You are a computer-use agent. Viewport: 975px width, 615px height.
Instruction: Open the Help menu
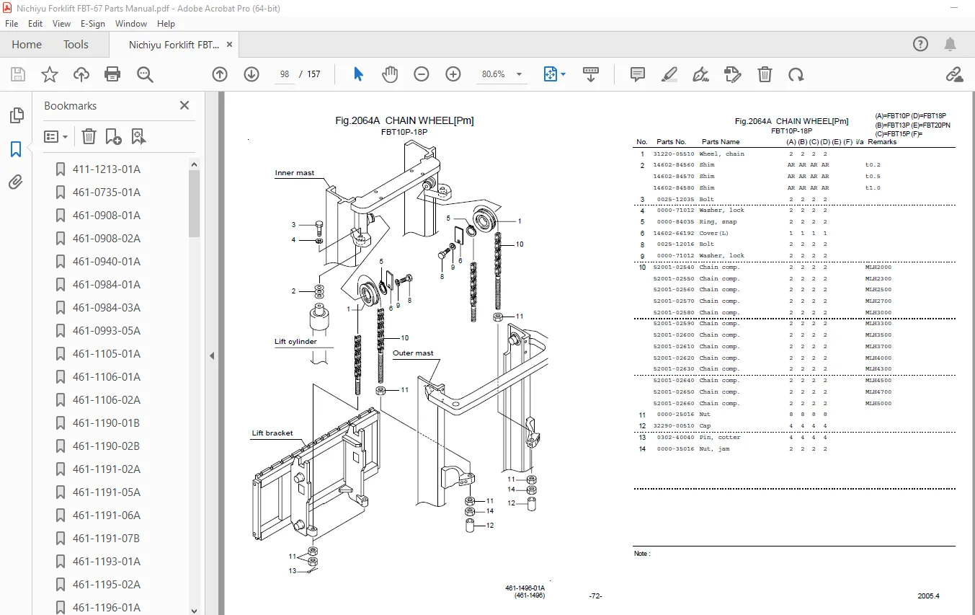point(166,23)
